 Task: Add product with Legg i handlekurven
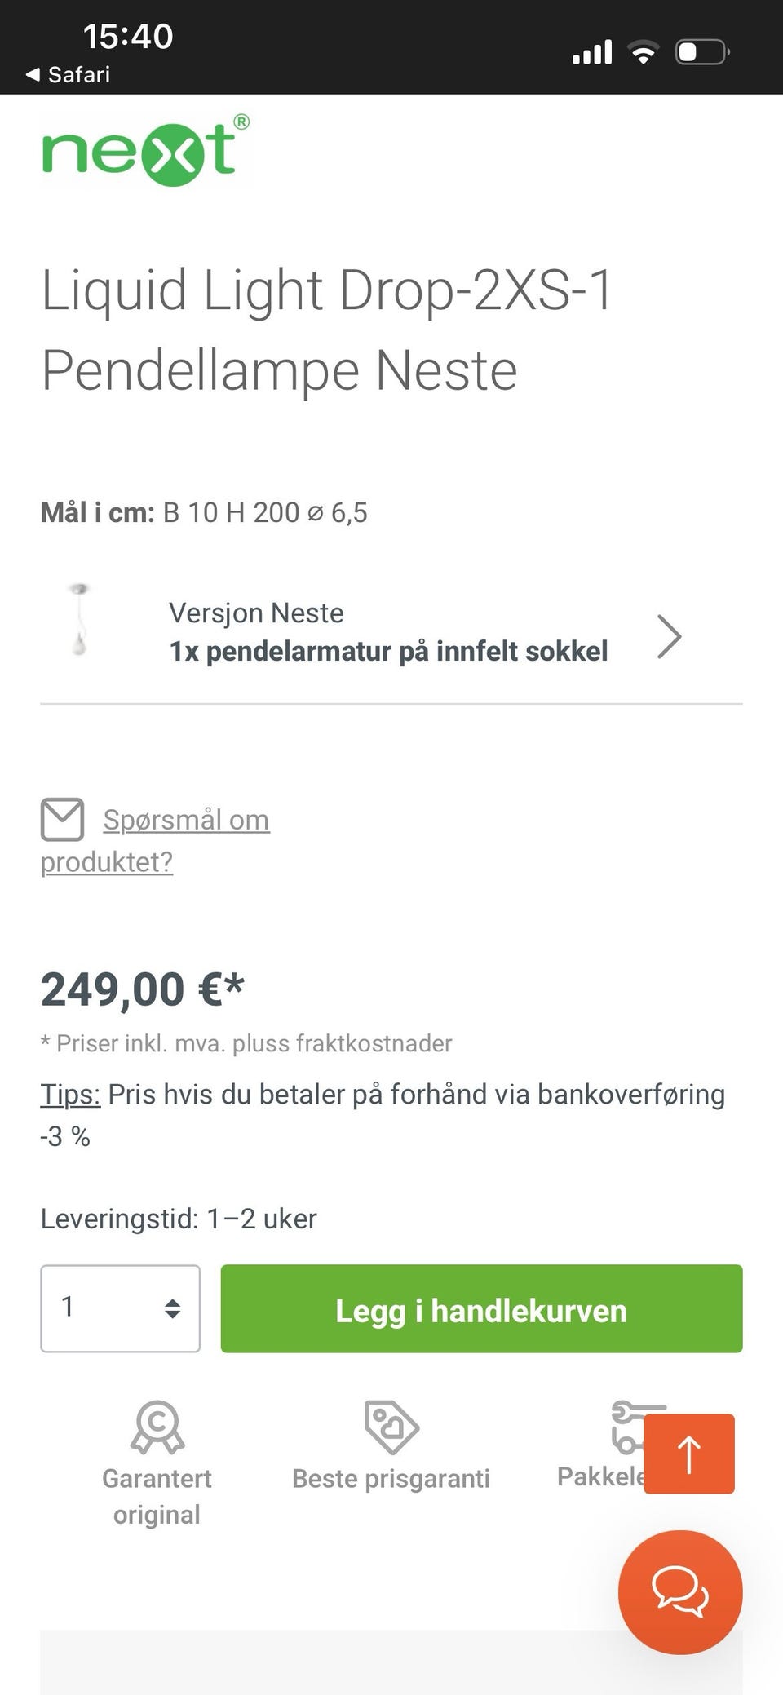pyautogui.click(x=481, y=1308)
